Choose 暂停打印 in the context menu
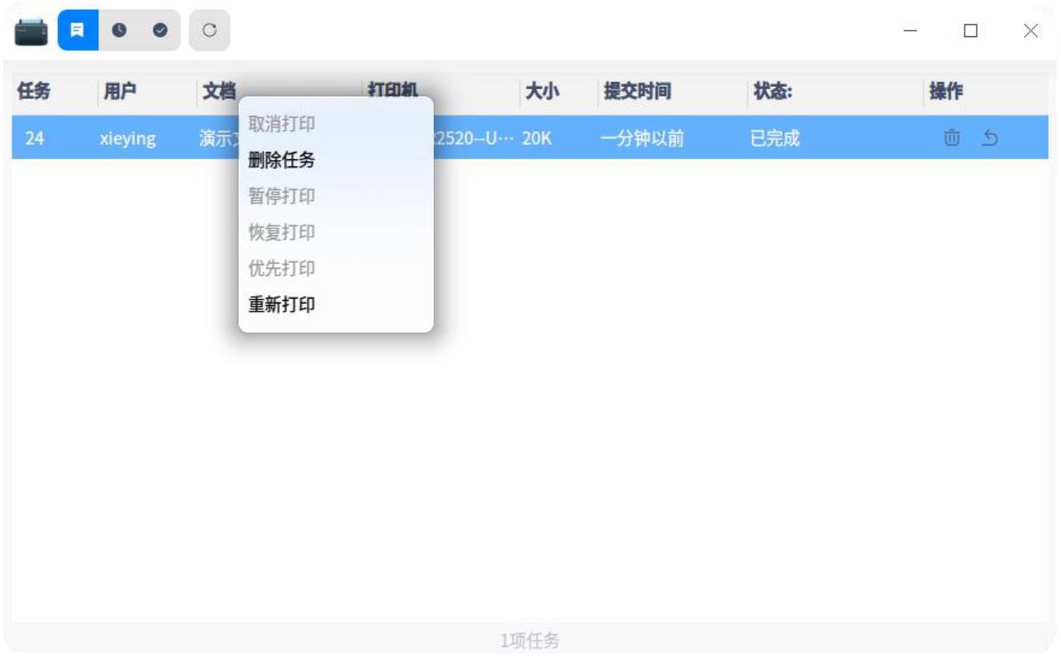This screenshot has width=1061, height=659. [x=282, y=196]
